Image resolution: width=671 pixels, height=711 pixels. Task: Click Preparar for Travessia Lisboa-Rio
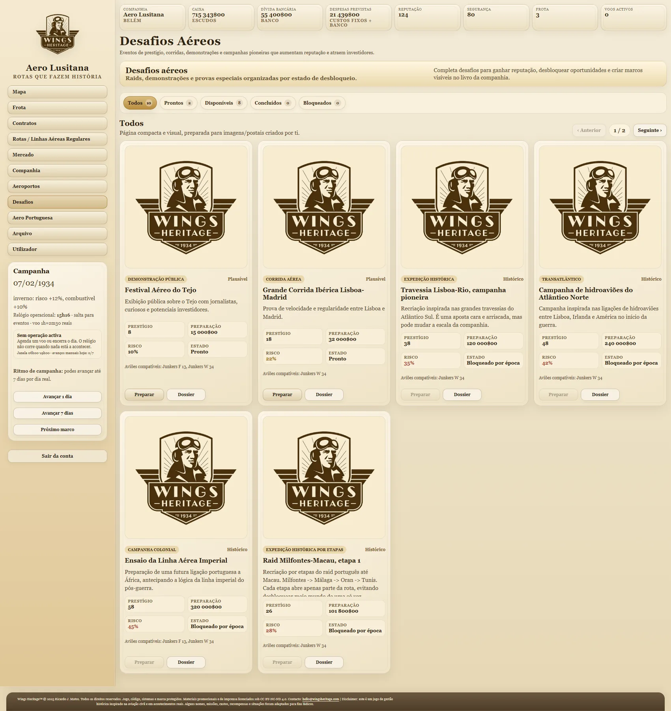click(421, 395)
